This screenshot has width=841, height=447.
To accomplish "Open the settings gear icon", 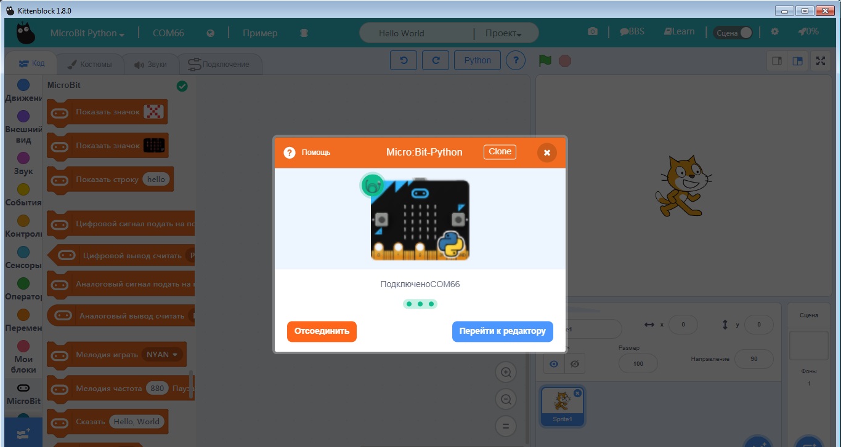I will (x=775, y=31).
